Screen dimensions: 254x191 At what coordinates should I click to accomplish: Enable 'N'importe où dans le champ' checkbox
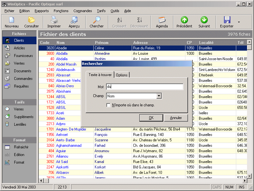pyautogui.click(x=109, y=105)
